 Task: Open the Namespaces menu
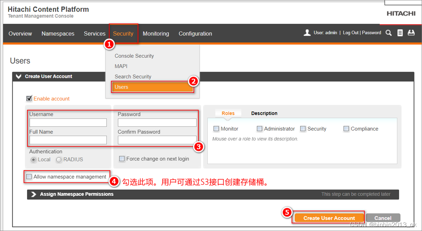tap(58, 33)
